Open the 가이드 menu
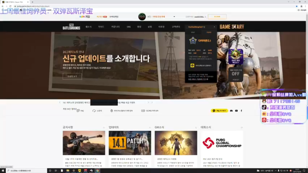This screenshot has width=308, height=173. pyautogui.click(x=101, y=27)
